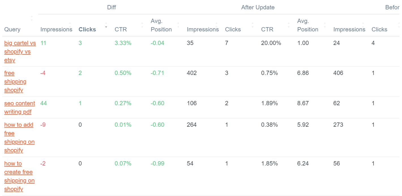Image resolution: width=402 pixels, height=196 pixels.
Task: Click sort arrows beside Diff Impressions
Action: tap(70, 25)
